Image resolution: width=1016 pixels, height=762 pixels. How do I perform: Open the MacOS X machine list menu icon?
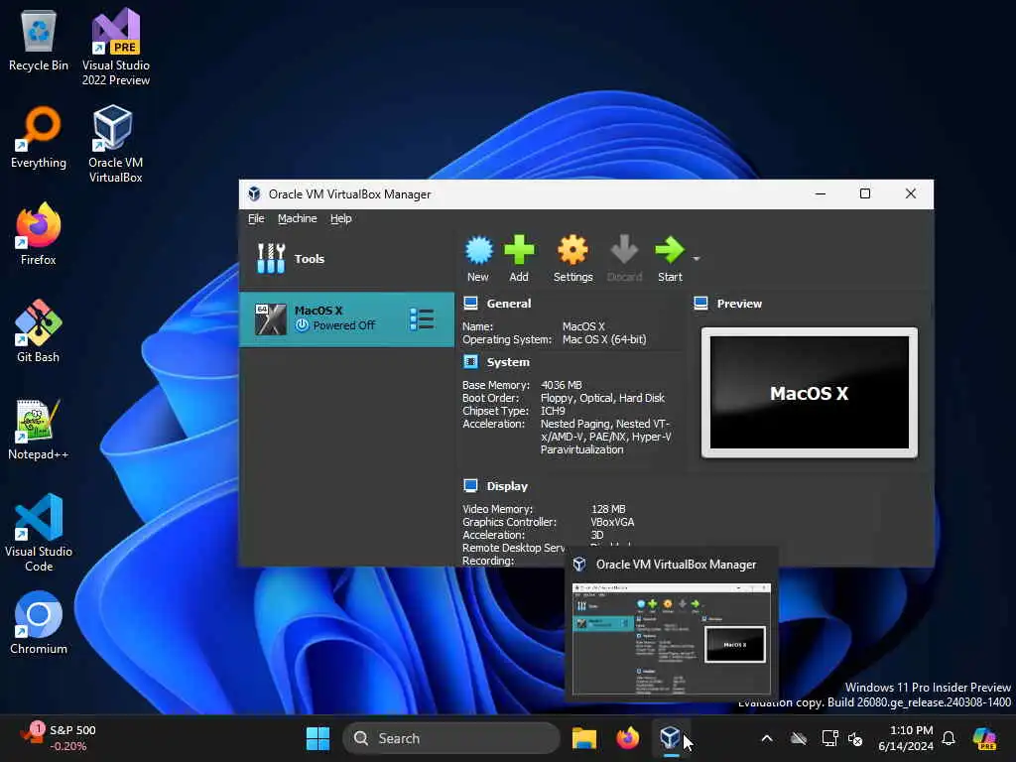click(422, 319)
